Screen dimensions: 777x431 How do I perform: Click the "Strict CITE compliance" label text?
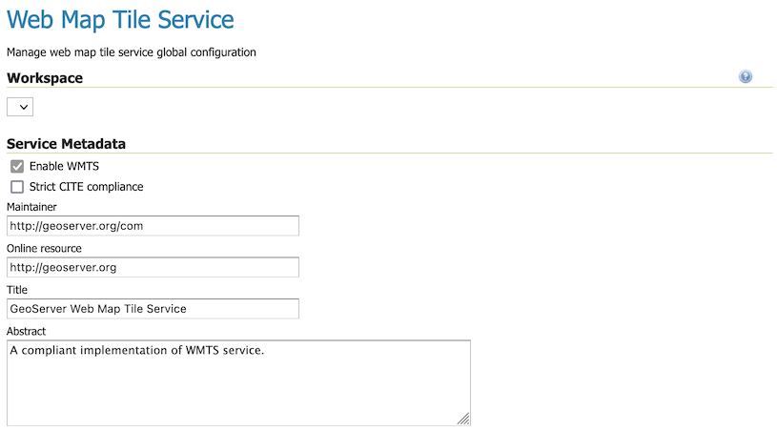coord(86,187)
